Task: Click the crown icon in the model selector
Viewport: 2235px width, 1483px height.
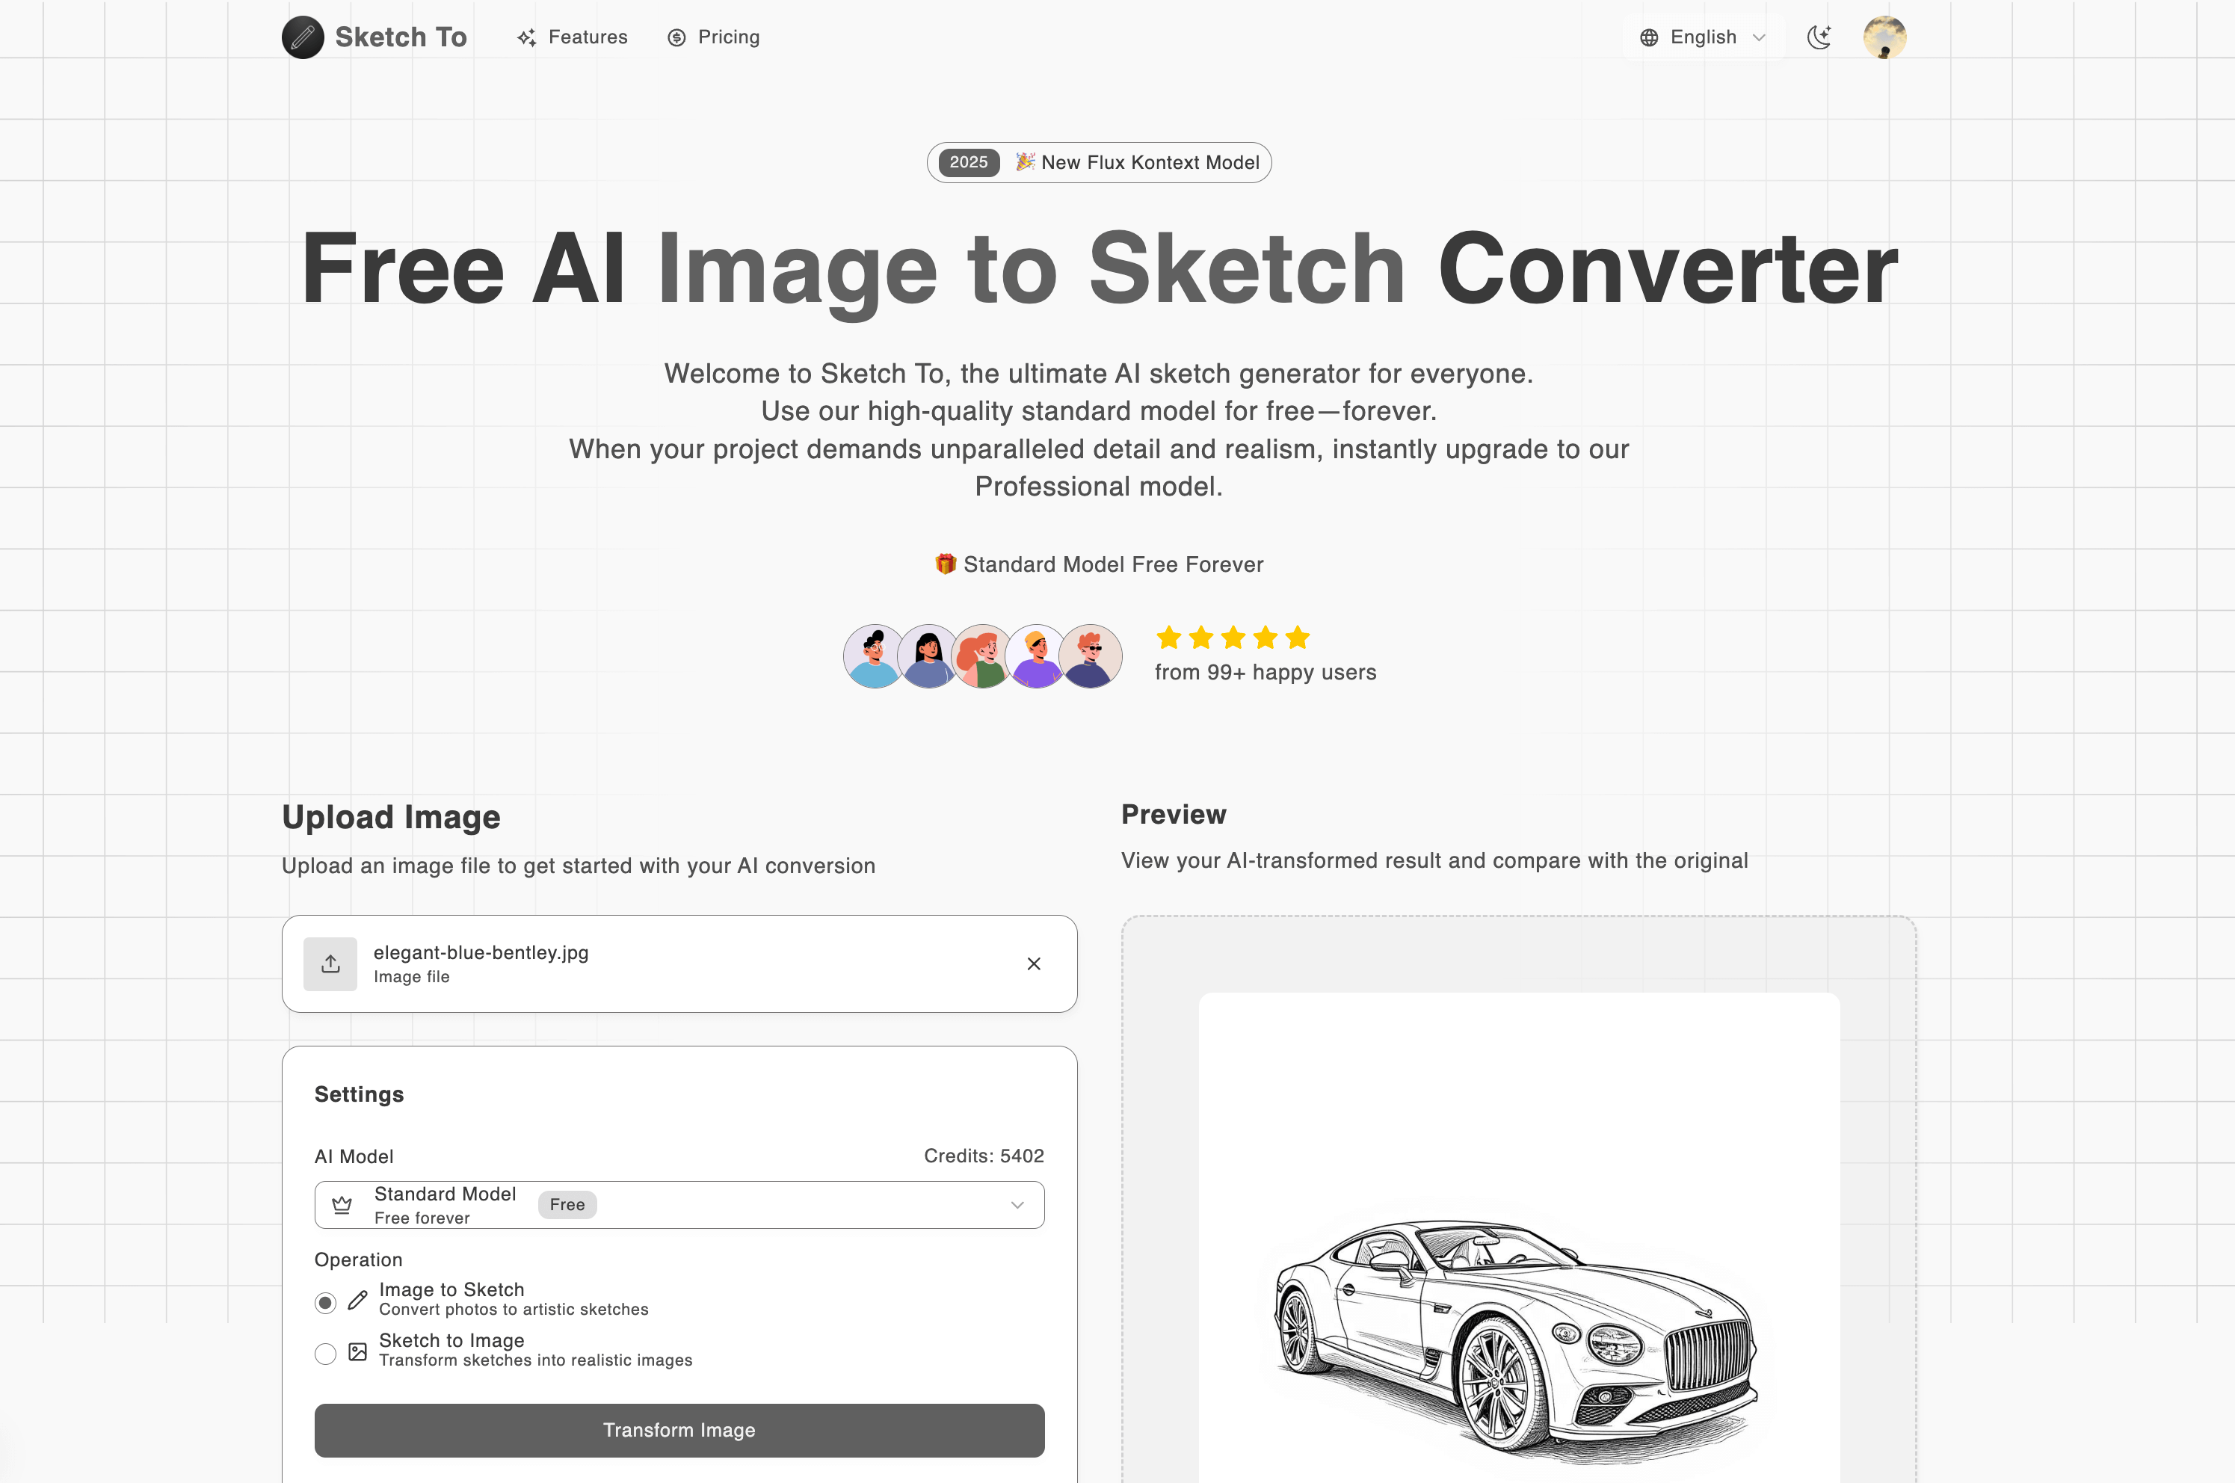Action: click(341, 1204)
